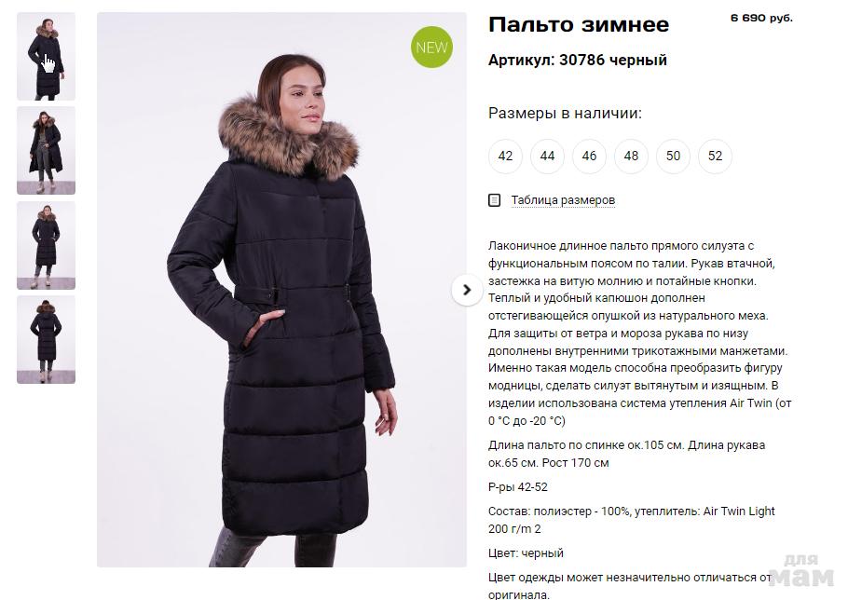Click the Размеры в наличии heading

coord(565,114)
